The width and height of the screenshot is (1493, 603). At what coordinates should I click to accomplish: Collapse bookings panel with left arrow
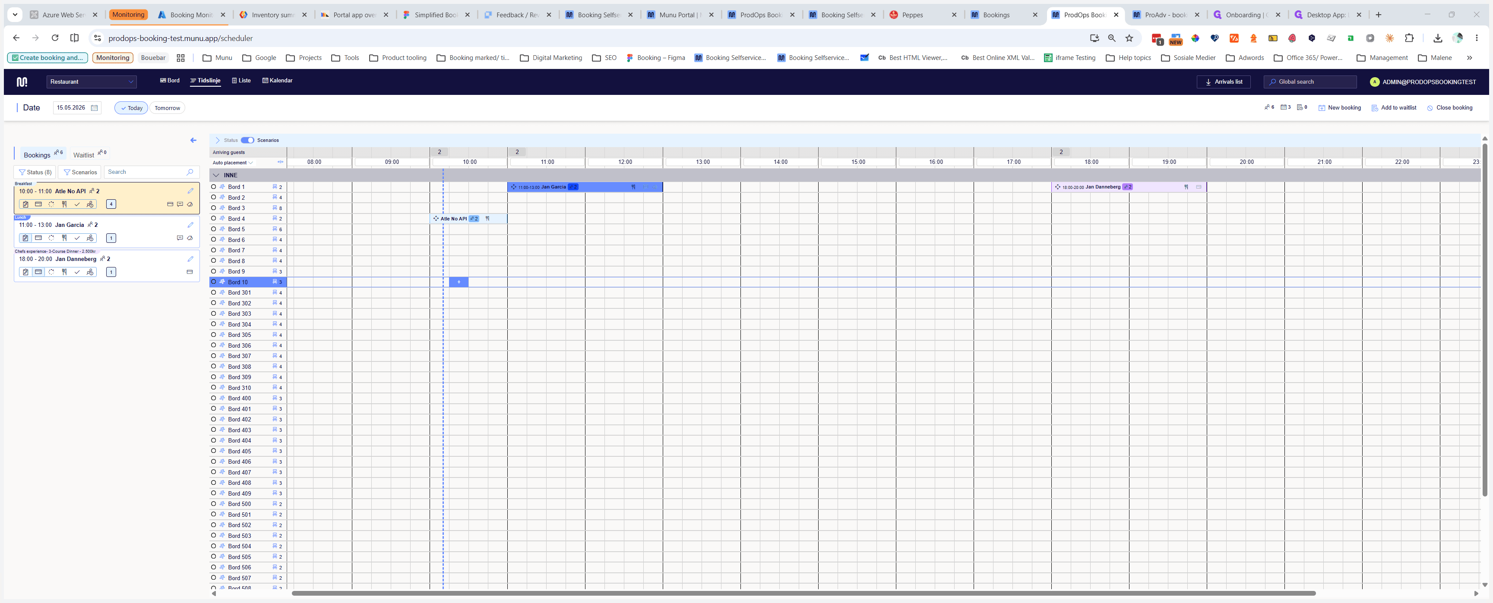[x=193, y=140]
